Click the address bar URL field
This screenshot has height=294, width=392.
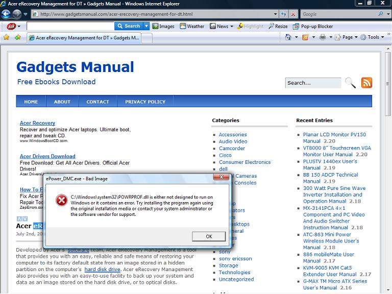152,14
